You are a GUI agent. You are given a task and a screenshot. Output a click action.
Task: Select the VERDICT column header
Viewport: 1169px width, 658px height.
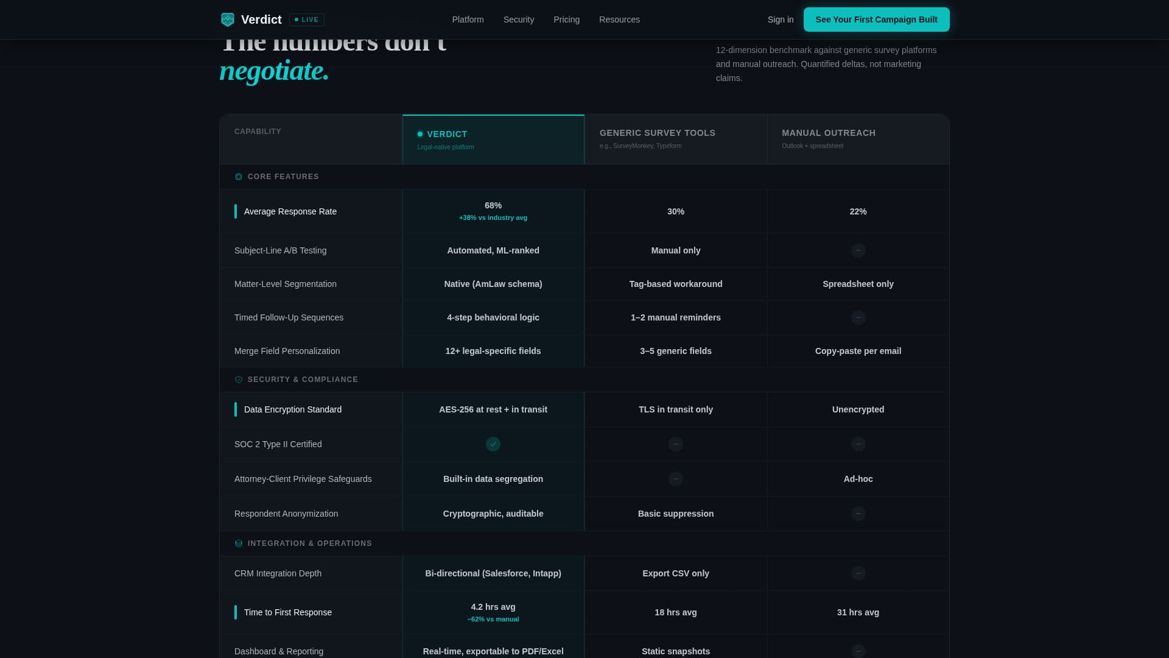tap(493, 140)
